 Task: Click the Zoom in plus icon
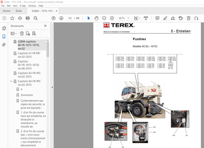pos(112,18)
